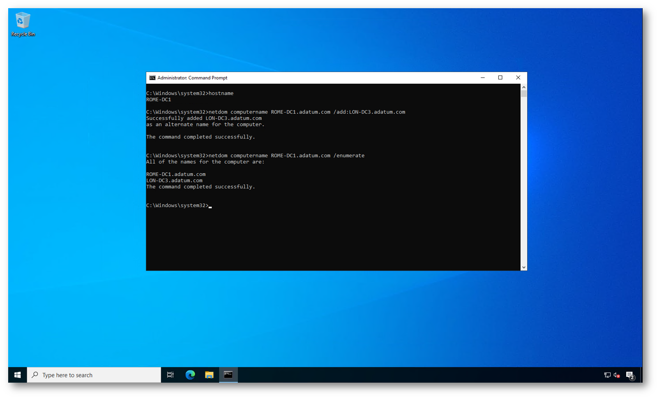Minimize the Command Prompt window

[482, 78]
